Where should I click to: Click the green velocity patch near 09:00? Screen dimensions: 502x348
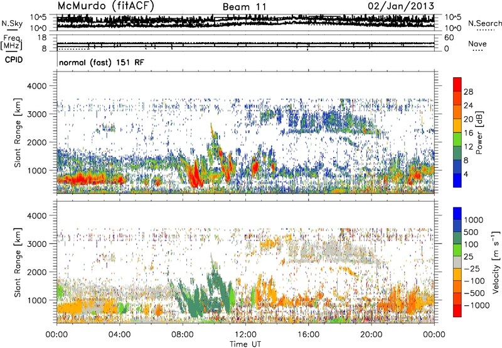coord(194,302)
